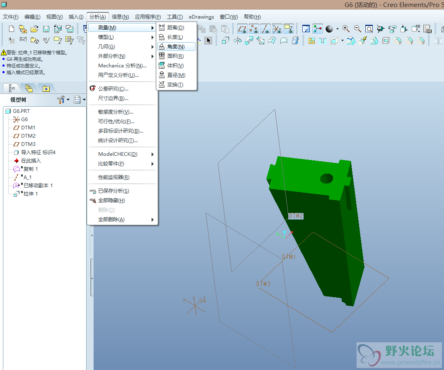Click 性能监视器(R) menu entry
The image size is (444, 370).
113,177
